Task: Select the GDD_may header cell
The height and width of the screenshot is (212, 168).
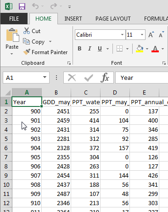Action: tap(56, 102)
